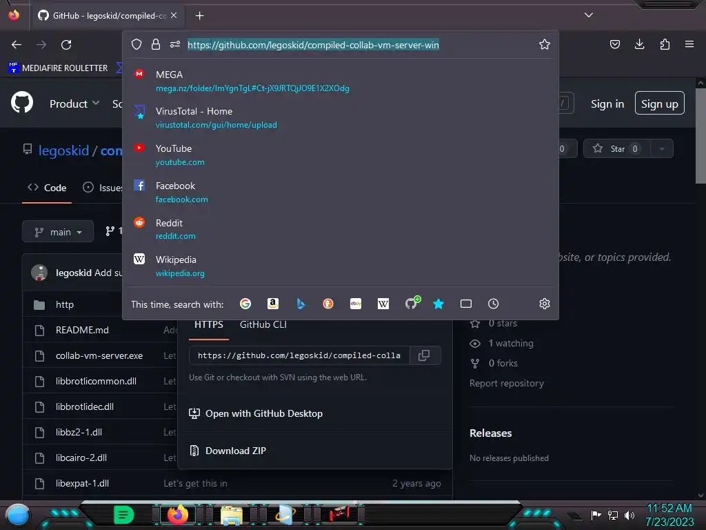Select the HTTPS clone tab
This screenshot has width=706, height=530.
point(208,324)
